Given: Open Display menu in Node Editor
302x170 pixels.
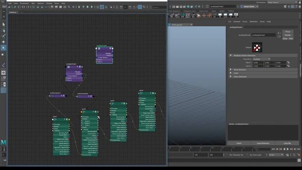Looking at the screenshot, I should pyautogui.click(x=49, y=3).
